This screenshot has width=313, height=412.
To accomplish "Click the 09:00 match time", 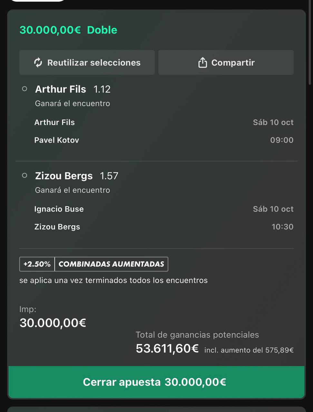I will tap(282, 140).
